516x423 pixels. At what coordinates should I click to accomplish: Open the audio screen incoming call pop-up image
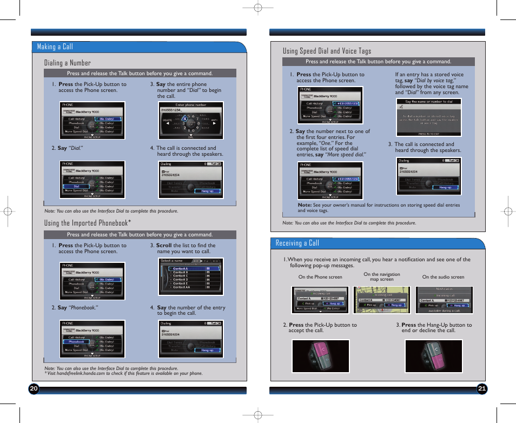pos(444,300)
